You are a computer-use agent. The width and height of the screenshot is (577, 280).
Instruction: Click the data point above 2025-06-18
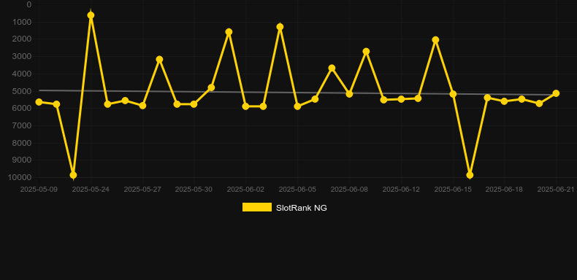(504, 101)
